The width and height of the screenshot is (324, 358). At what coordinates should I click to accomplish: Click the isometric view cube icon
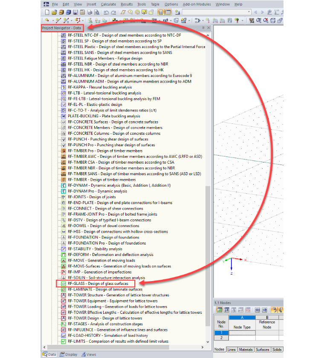click(273, 20)
